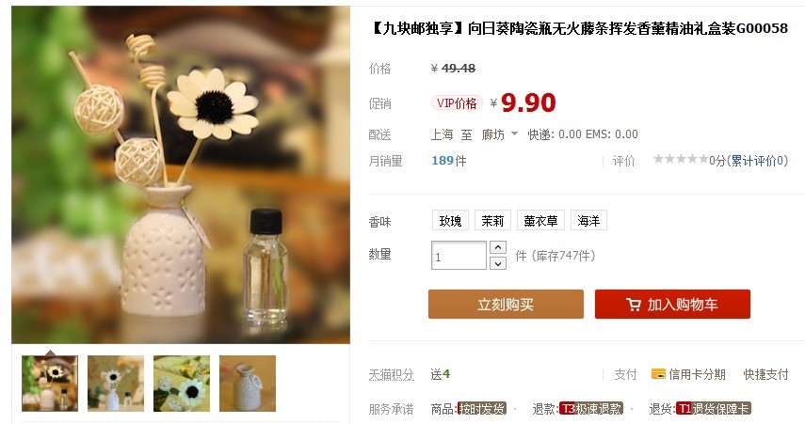This screenshot has width=805, height=424.
Task: Increase quantity with the up arrow
Action: pyautogui.click(x=498, y=247)
